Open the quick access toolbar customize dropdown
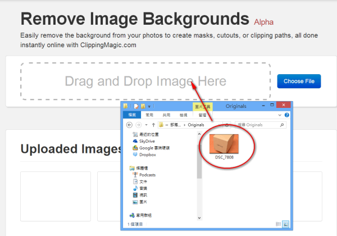Image resolution: width=337 pixels, height=236 pixels. (149, 106)
